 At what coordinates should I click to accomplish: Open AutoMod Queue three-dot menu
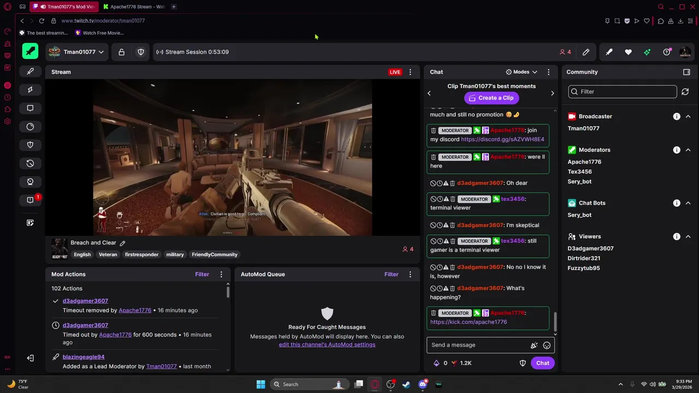[x=410, y=275]
